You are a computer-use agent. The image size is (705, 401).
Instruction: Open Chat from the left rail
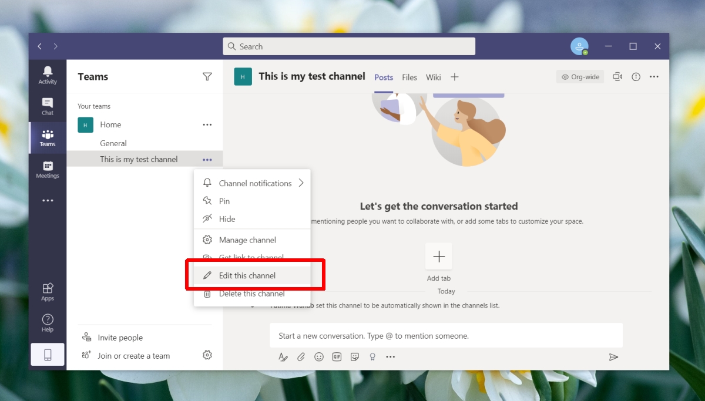pos(48,106)
